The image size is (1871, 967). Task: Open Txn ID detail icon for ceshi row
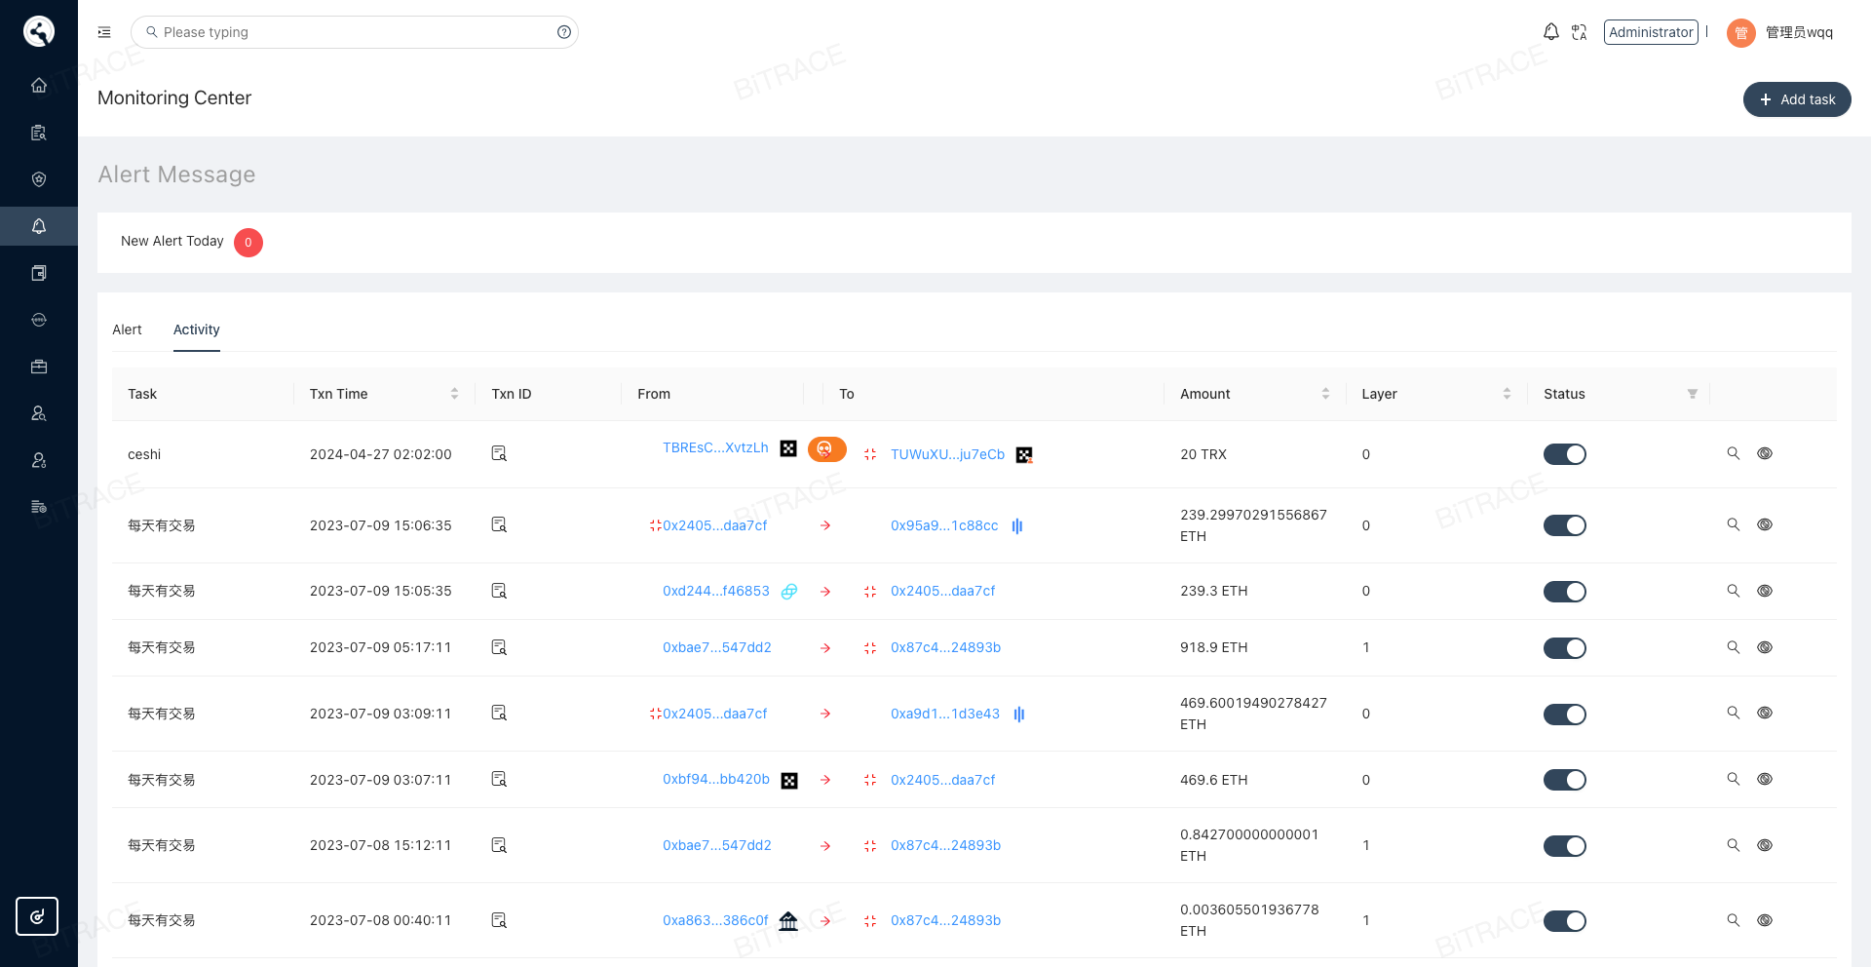click(x=499, y=453)
